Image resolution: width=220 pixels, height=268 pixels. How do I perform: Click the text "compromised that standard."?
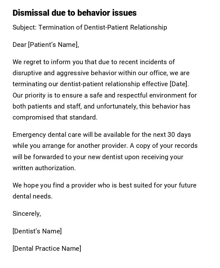pyautogui.click(x=55, y=117)
